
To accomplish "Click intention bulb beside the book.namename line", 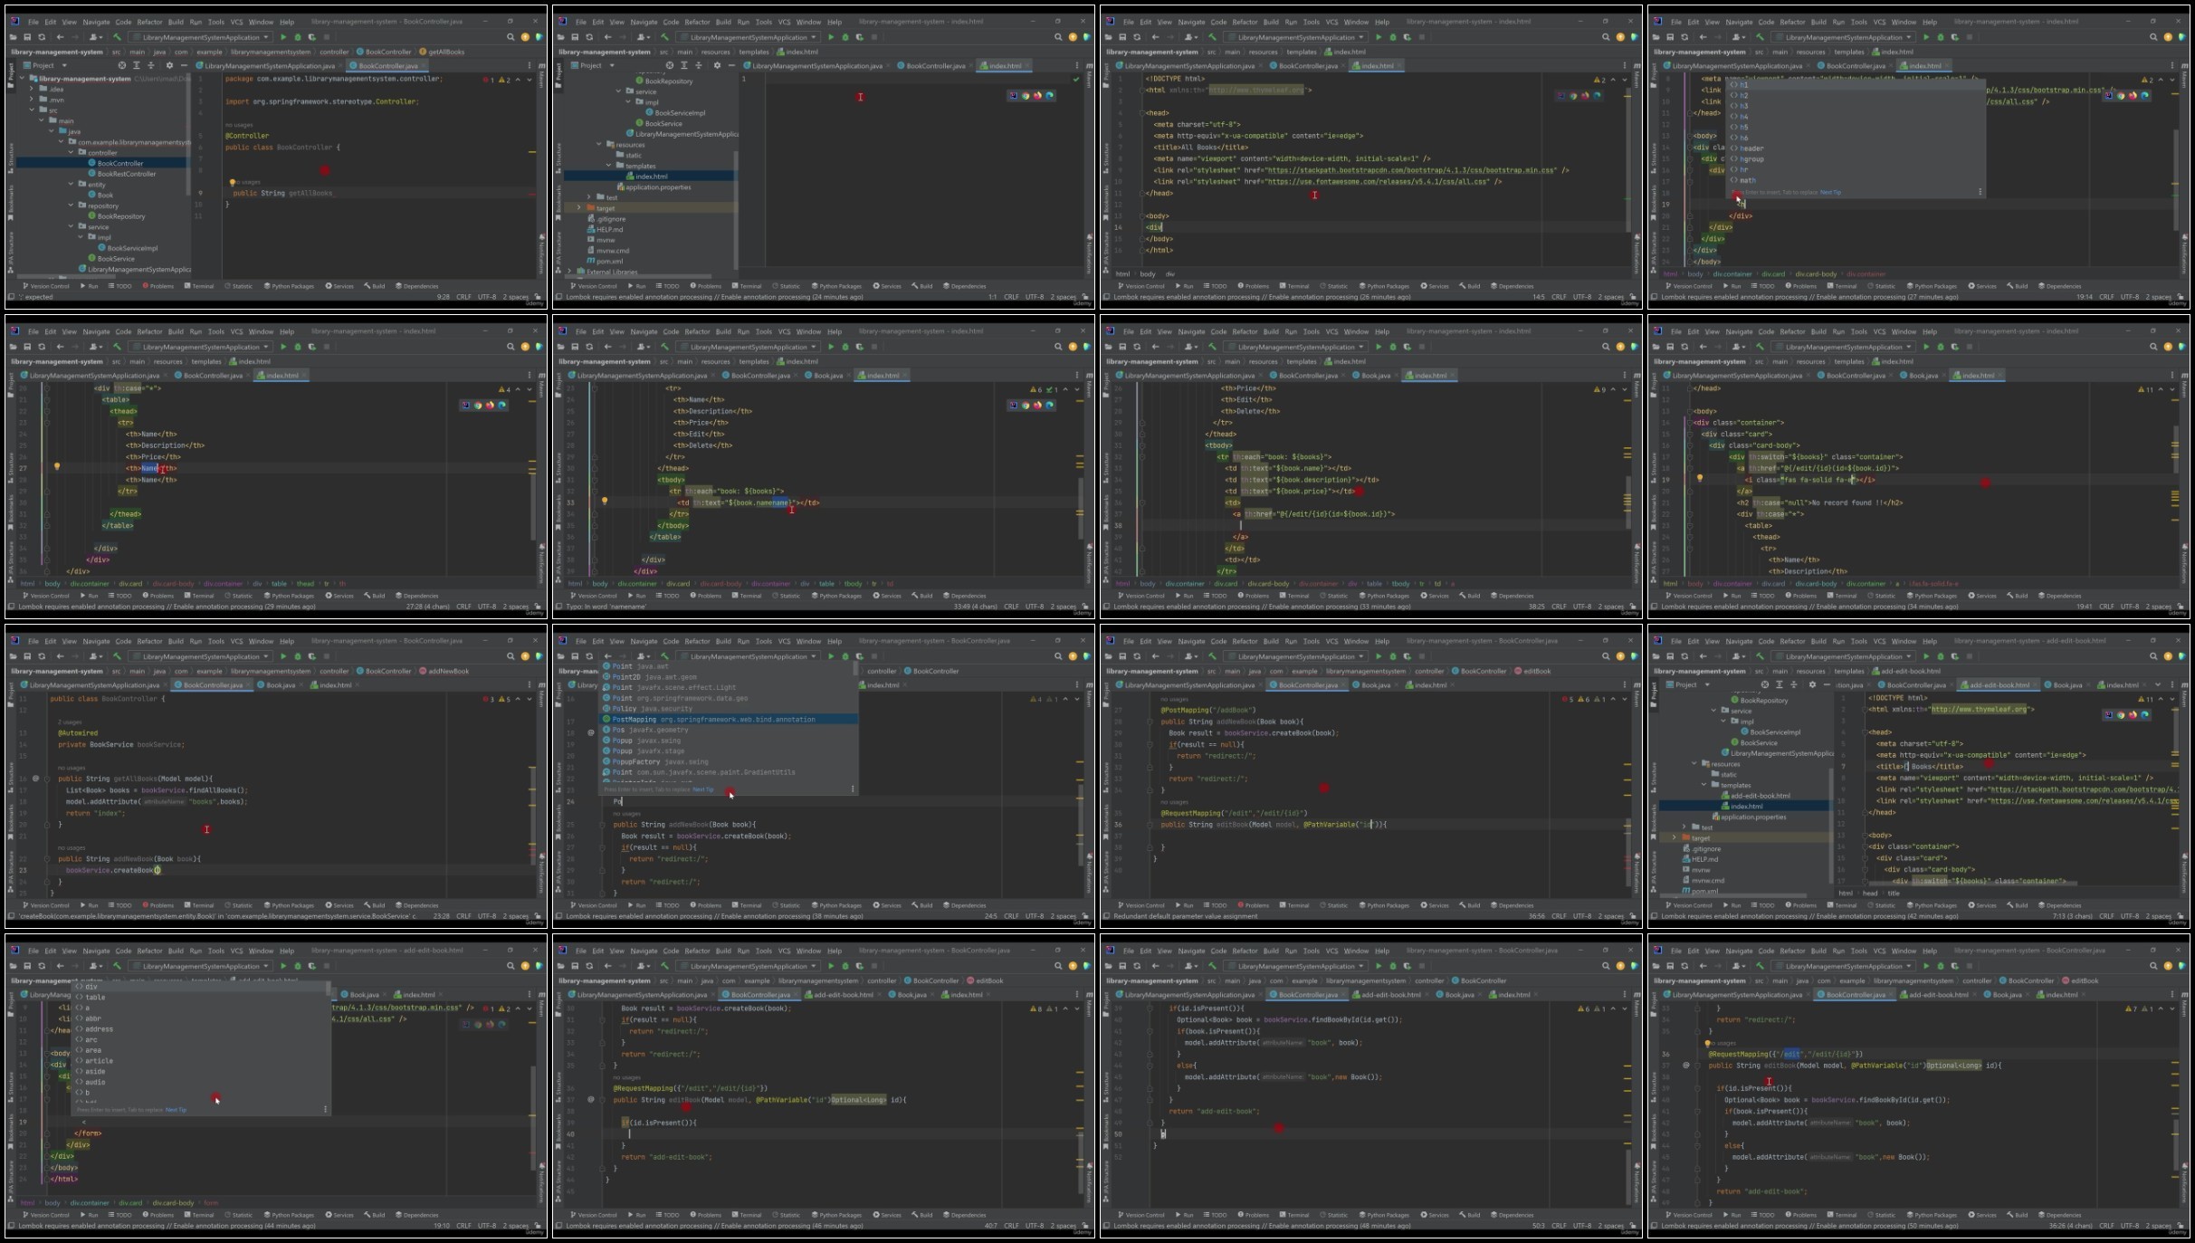I will [605, 501].
